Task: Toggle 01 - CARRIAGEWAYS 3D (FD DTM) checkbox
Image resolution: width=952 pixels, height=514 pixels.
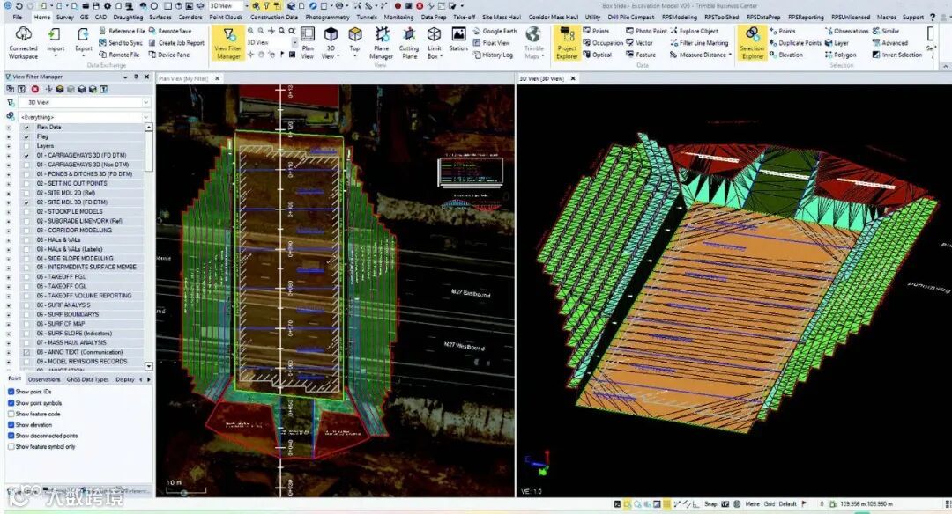Action: [x=26, y=156]
